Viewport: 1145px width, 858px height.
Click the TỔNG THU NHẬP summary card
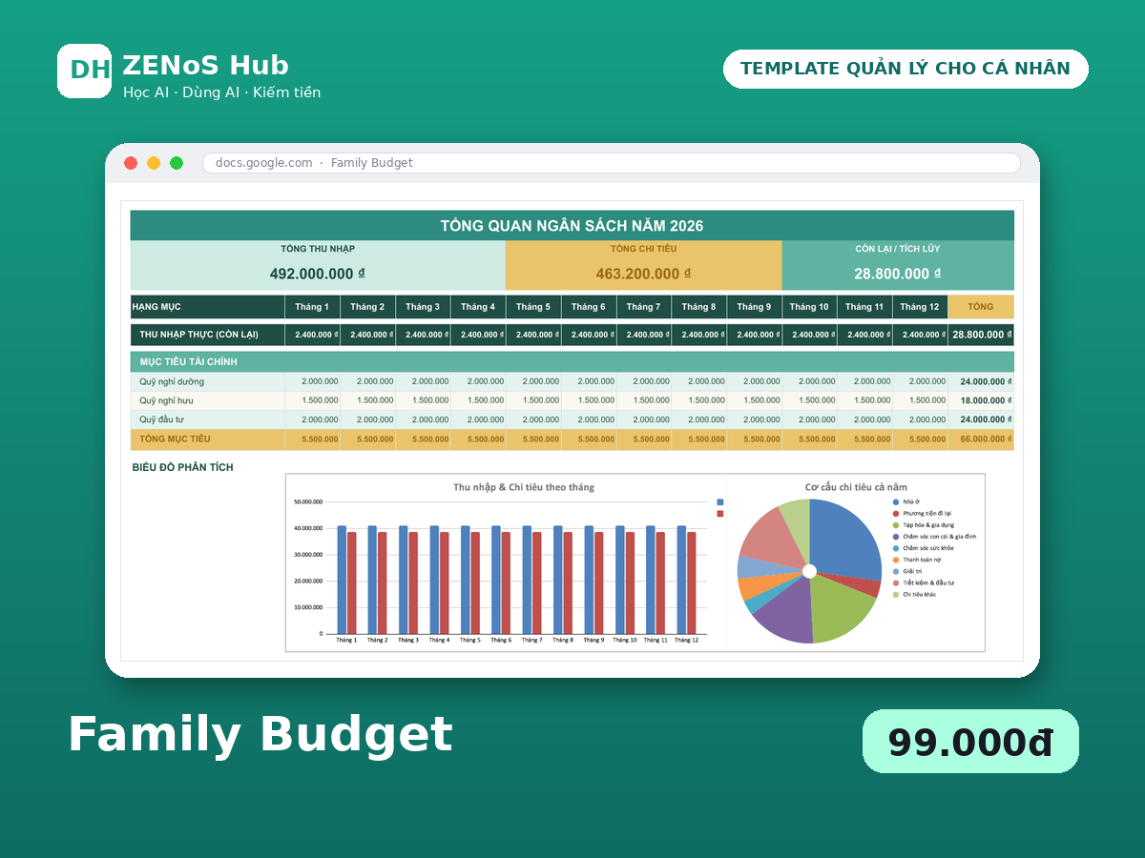pyautogui.click(x=318, y=265)
